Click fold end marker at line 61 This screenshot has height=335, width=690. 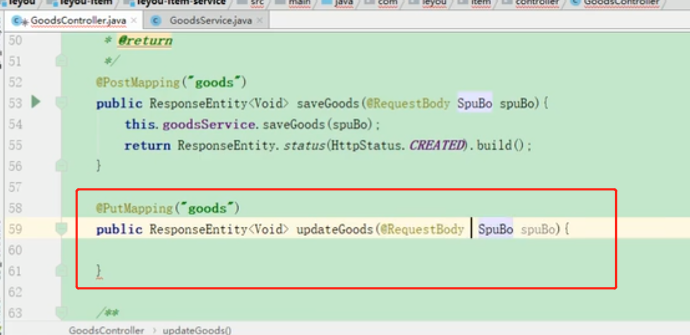pyautogui.click(x=61, y=271)
